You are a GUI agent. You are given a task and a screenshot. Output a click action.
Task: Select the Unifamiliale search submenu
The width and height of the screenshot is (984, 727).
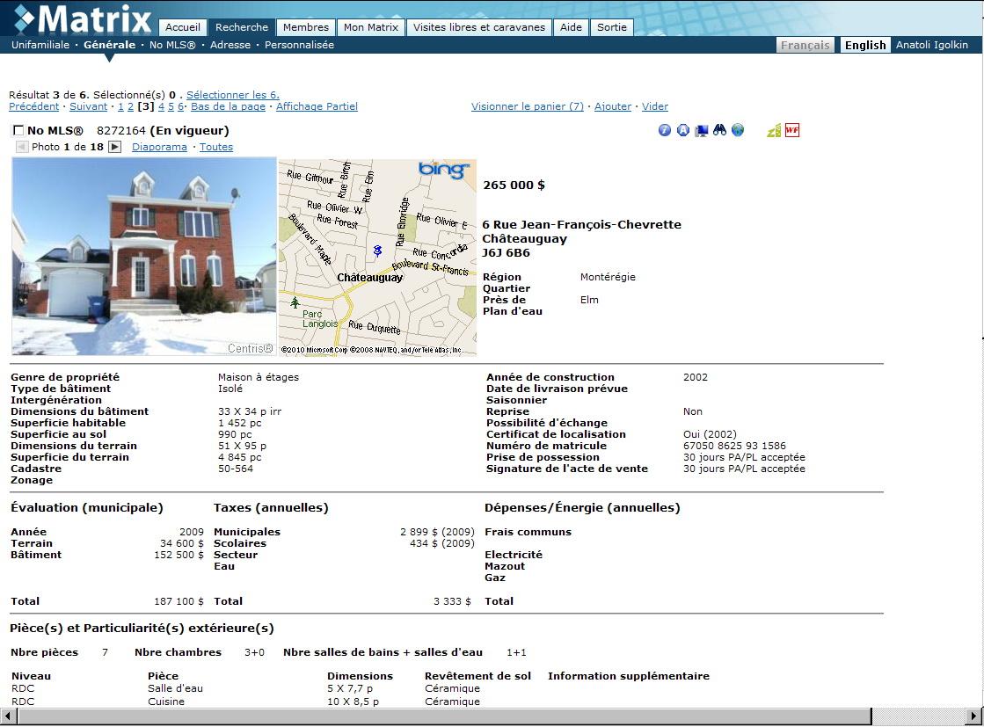point(40,45)
